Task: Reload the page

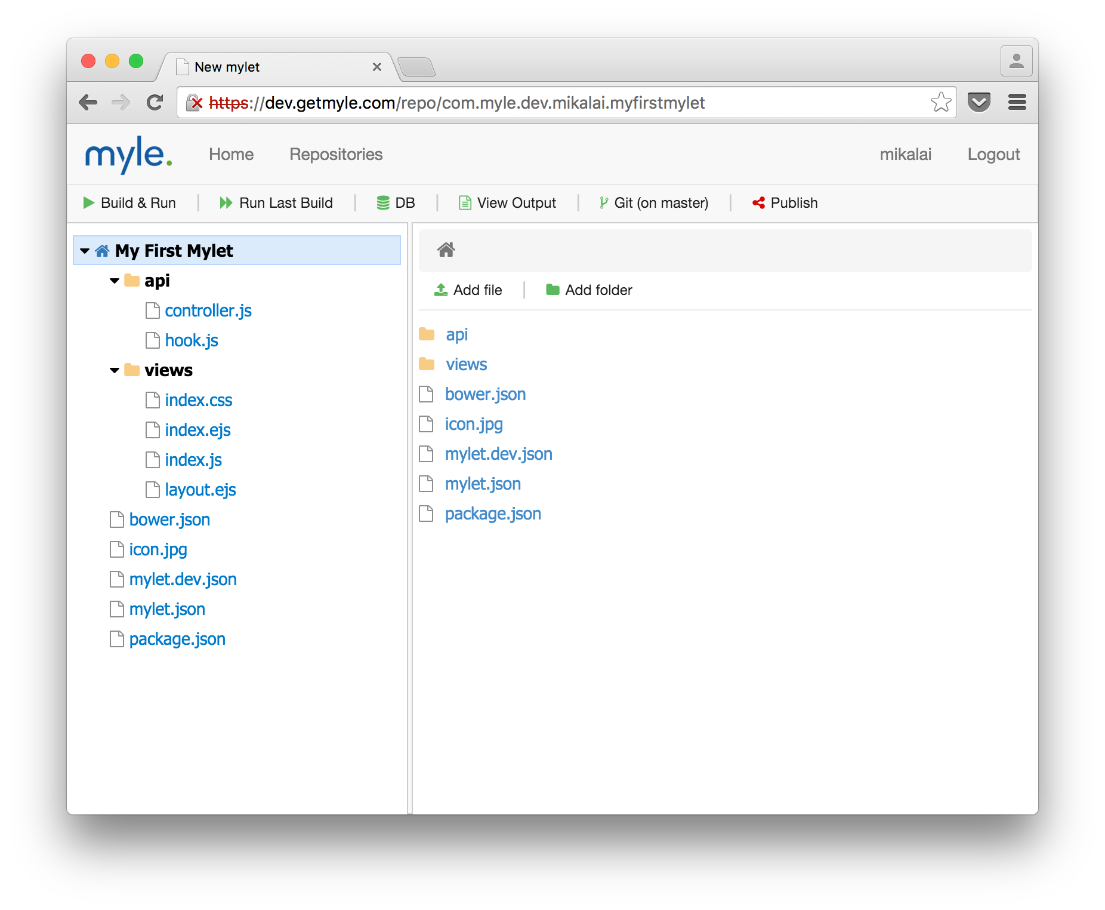Action: tap(155, 102)
